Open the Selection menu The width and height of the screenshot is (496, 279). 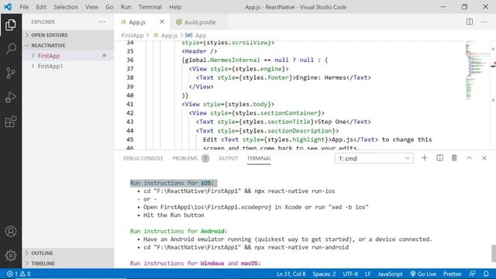(x=65, y=7)
